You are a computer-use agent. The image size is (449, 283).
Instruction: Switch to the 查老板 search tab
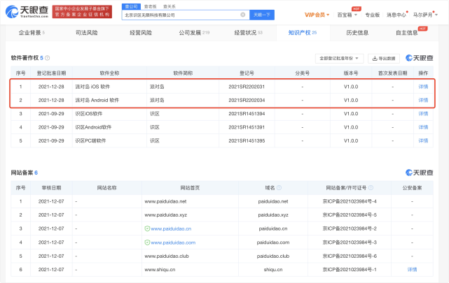pyautogui.click(x=151, y=6)
